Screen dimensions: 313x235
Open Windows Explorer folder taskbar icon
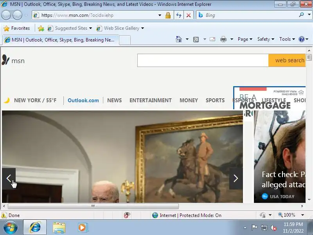pos(59,228)
